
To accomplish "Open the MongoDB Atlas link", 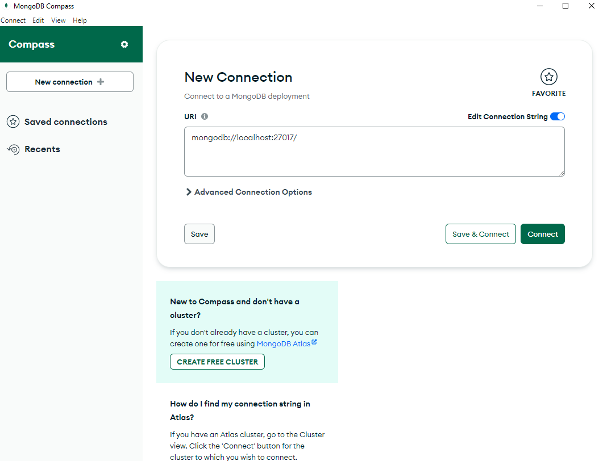I will click(x=284, y=344).
